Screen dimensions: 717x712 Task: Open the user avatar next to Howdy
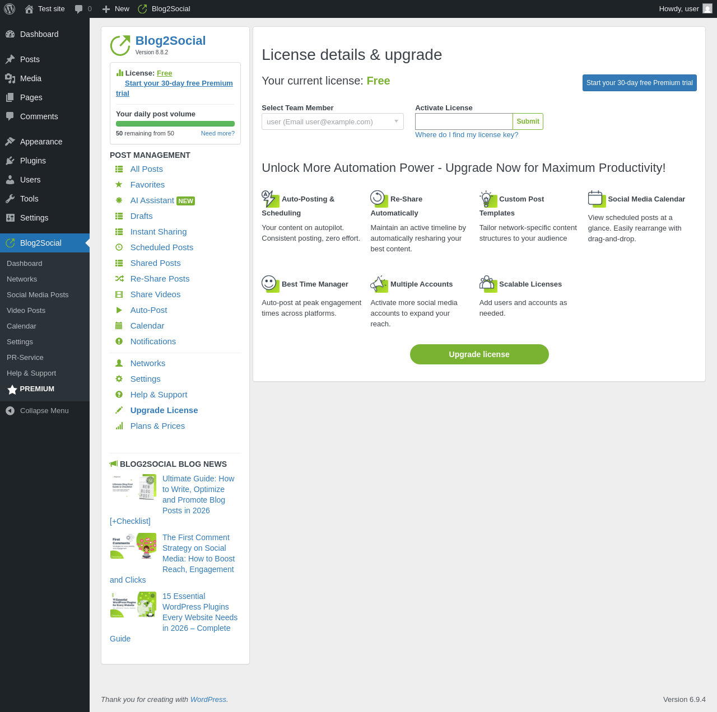pos(707,8)
